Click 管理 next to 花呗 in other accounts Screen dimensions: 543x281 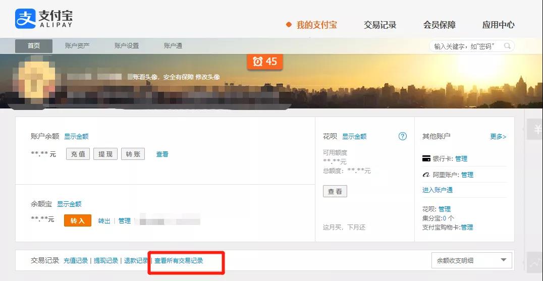point(445,209)
